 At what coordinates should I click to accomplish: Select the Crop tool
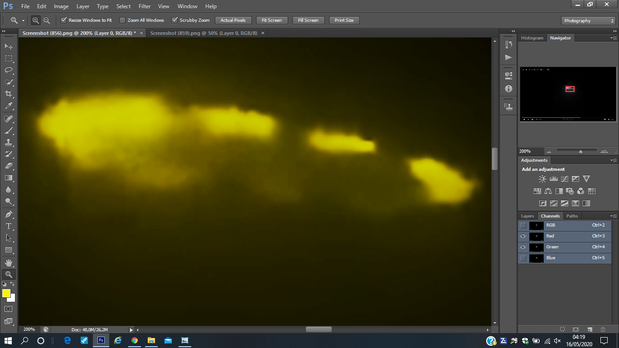pos(9,94)
